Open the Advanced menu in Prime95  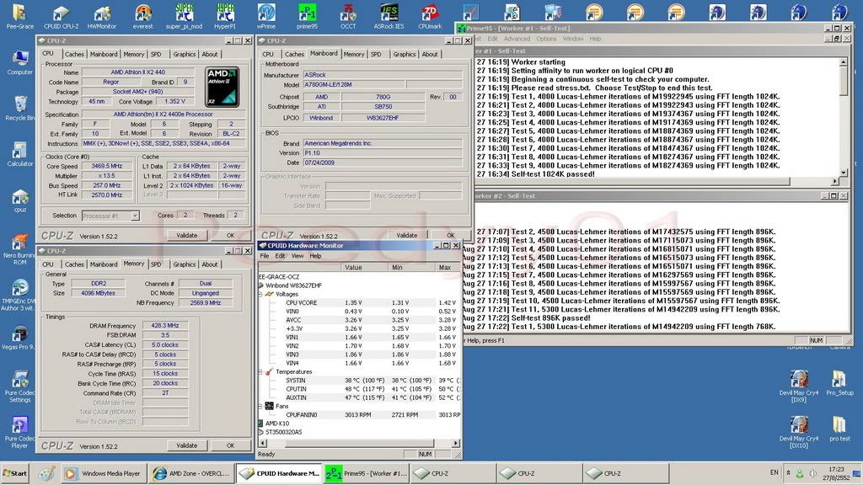tap(517, 39)
